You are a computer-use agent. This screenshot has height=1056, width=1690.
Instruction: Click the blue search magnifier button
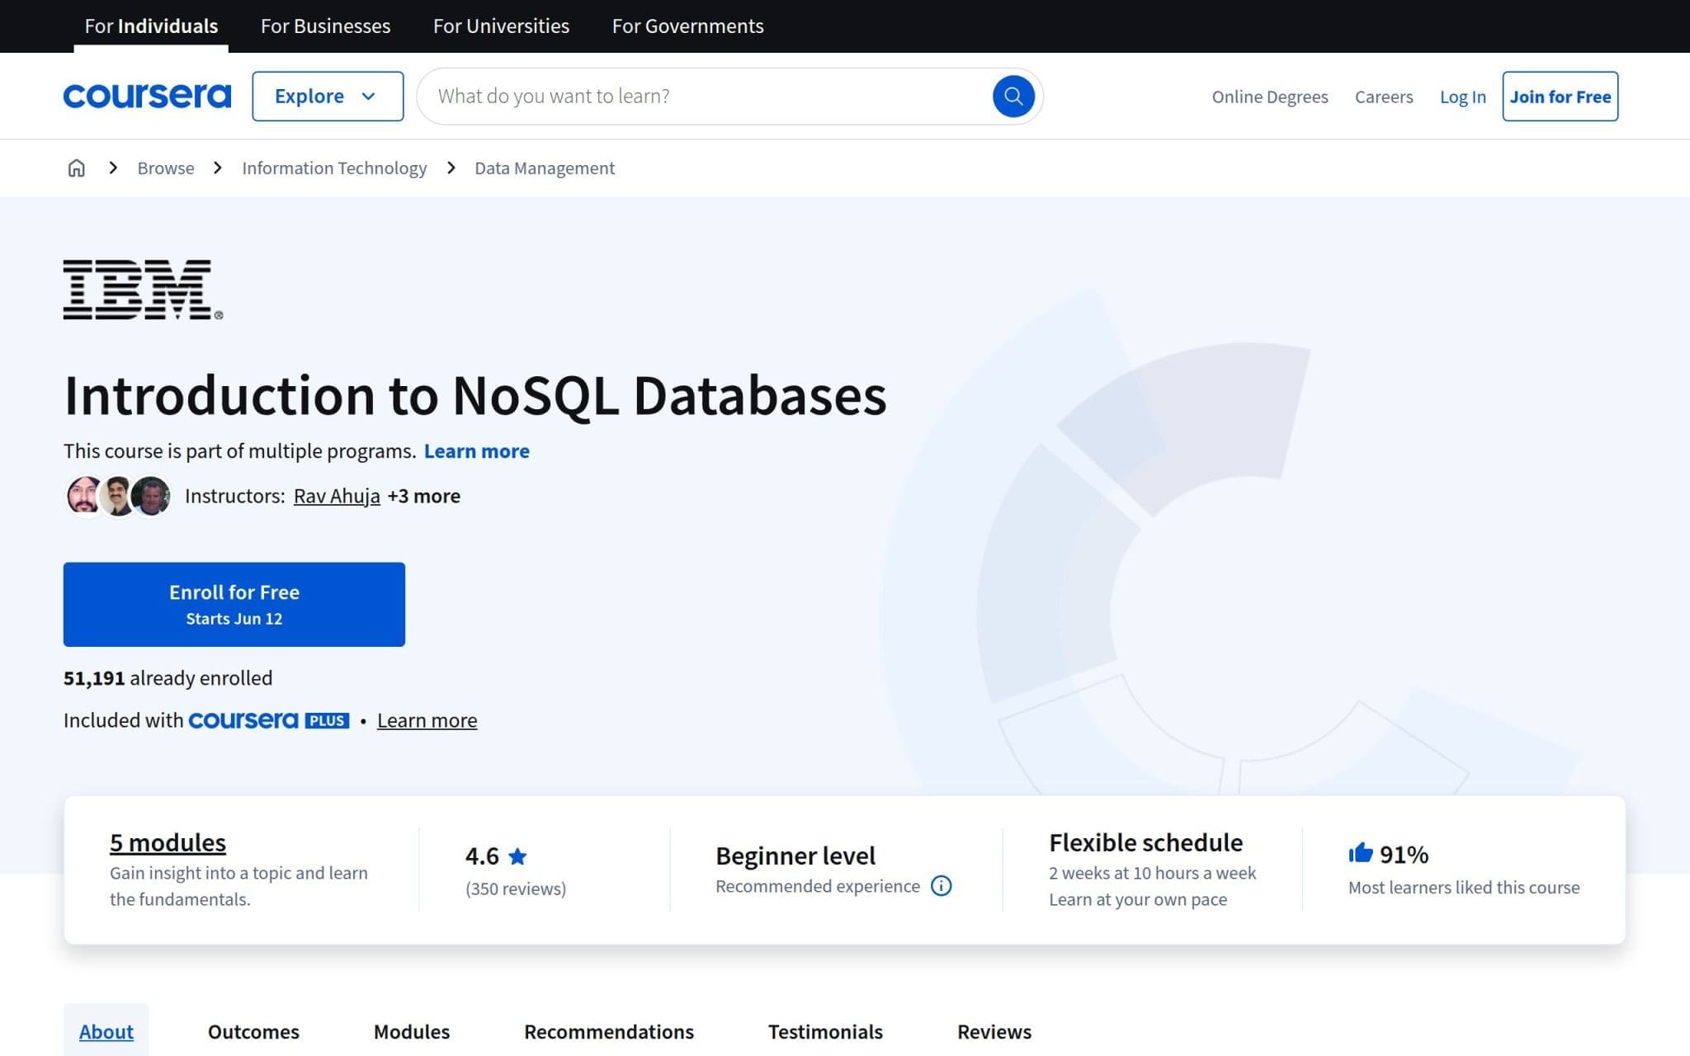click(x=1013, y=97)
